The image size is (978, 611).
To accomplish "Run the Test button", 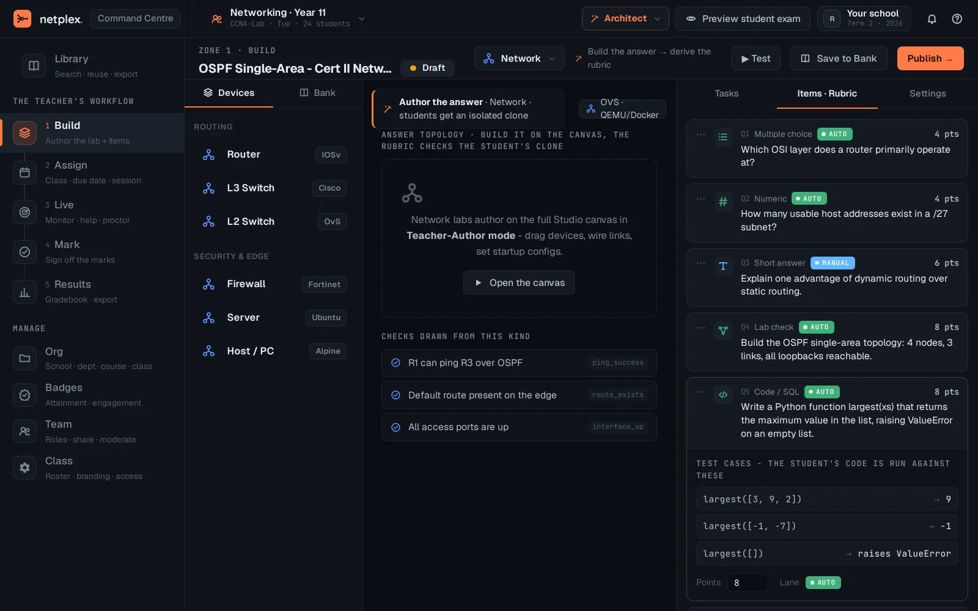I will [756, 59].
